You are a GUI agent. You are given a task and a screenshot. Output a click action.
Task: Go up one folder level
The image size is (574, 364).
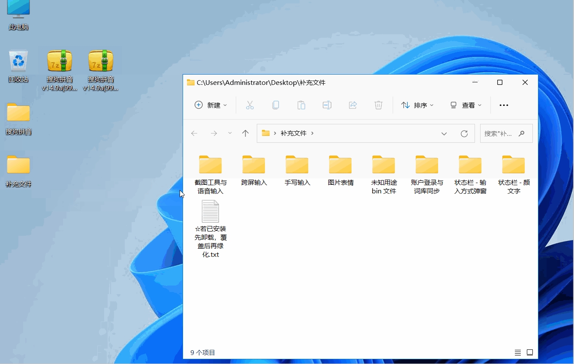point(245,133)
